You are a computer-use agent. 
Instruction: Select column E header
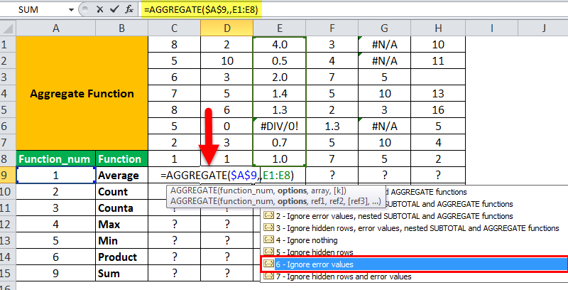point(279,28)
